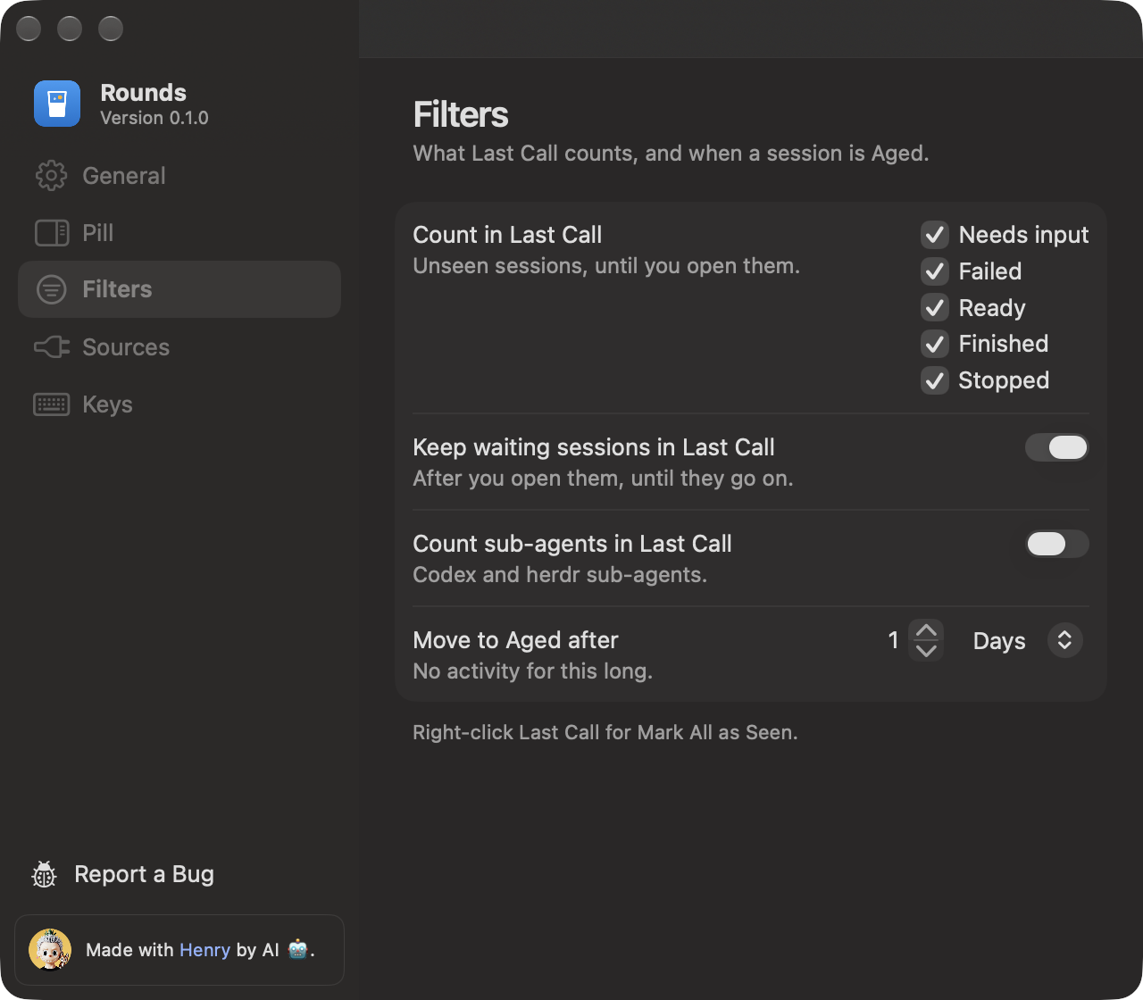Click Report a Bug

(123, 875)
